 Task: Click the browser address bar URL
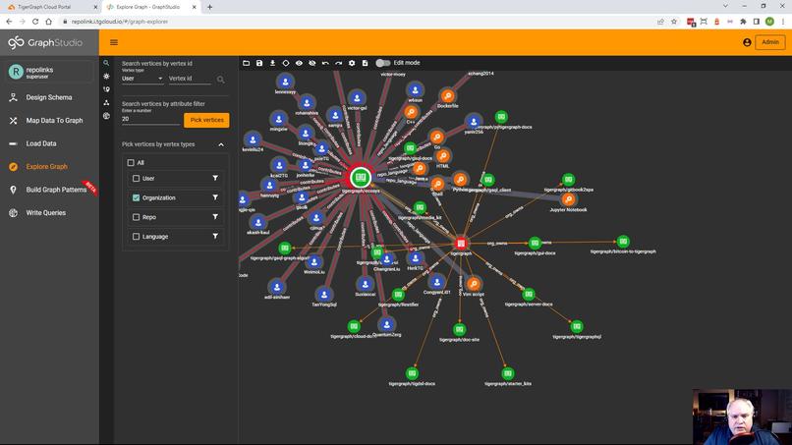120,22
